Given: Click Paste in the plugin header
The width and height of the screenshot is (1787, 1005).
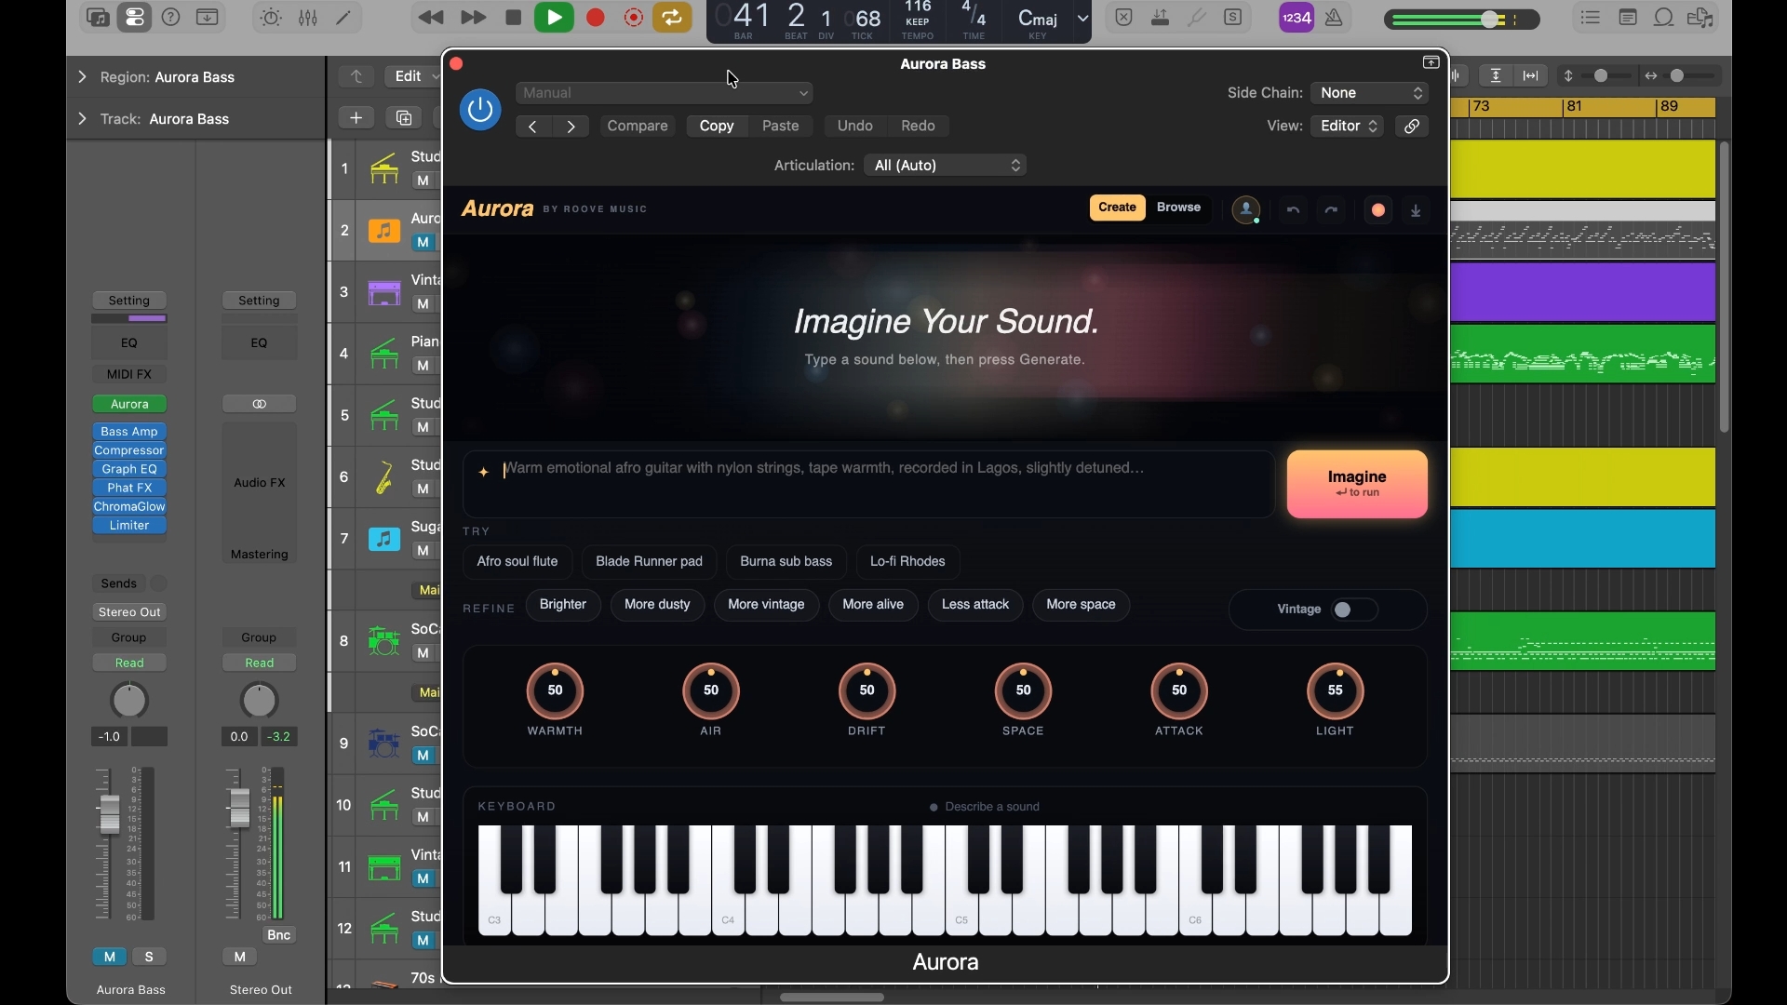Looking at the screenshot, I should [x=781, y=127].
